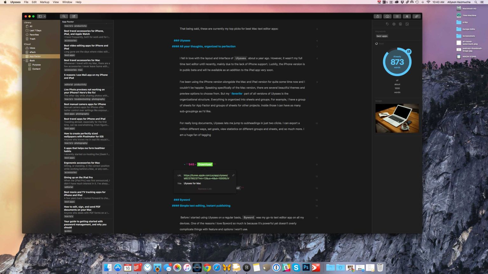Open attachments using the paperclip icon
Image resolution: width=488 pixels, height=274 pixels.
tap(417, 16)
